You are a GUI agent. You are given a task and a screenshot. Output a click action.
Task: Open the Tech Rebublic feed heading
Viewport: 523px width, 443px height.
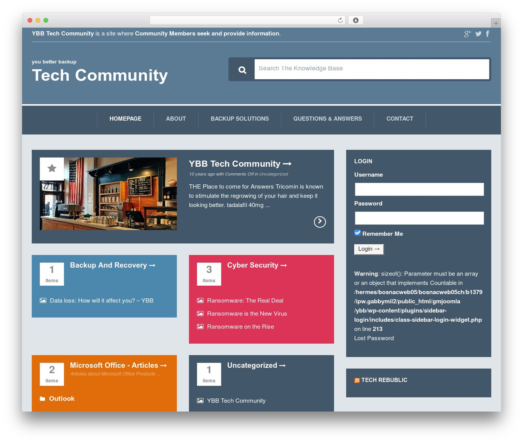click(384, 380)
